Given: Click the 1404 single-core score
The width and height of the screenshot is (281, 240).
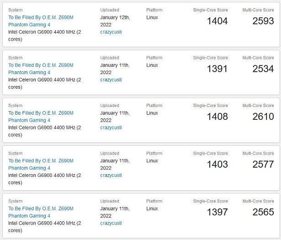Looking at the screenshot, I should coord(217,21).
